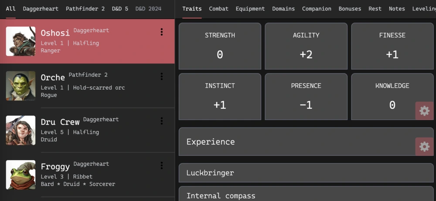Click the Agility +2 trait card
The image size is (436, 201).
point(306,46)
